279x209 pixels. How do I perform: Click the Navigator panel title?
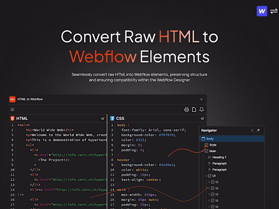coord(209,130)
